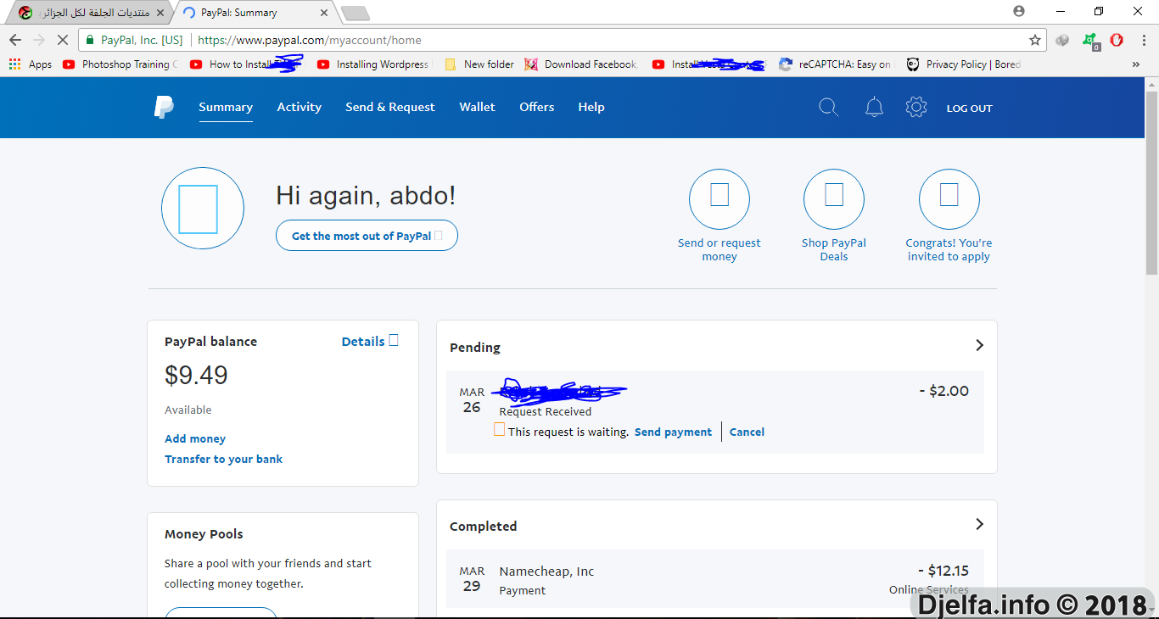1159x619 pixels.
Task: Expand the Completed section chevron
Action: (979, 524)
